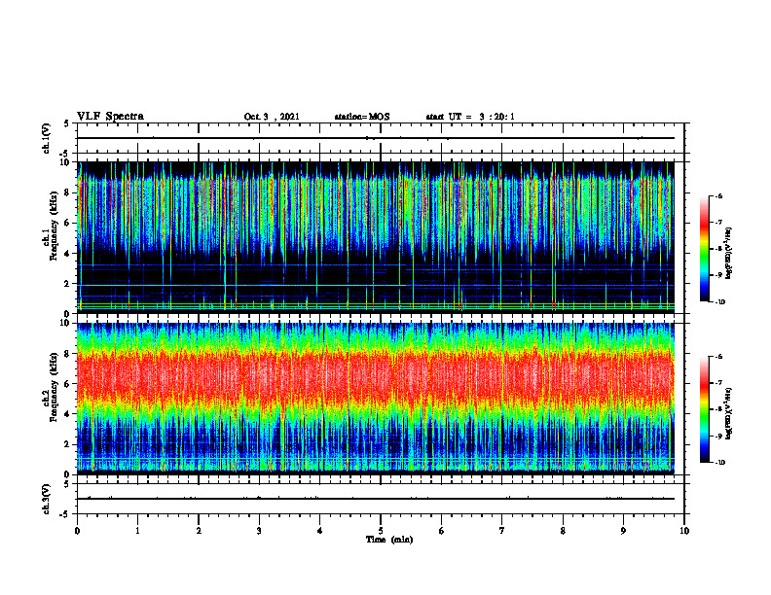This screenshot has height=595, width=771.
Task: Click the 'ch.1(V)' waveform axis label
Action: click(46, 138)
